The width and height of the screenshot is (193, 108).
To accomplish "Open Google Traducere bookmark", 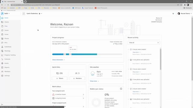I will [x=88, y=8].
